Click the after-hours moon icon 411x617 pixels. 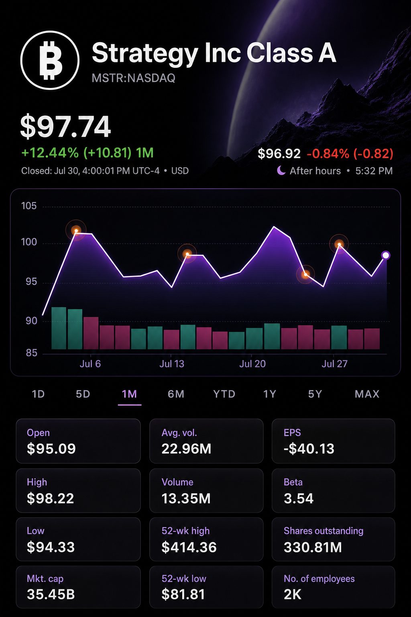click(x=281, y=171)
